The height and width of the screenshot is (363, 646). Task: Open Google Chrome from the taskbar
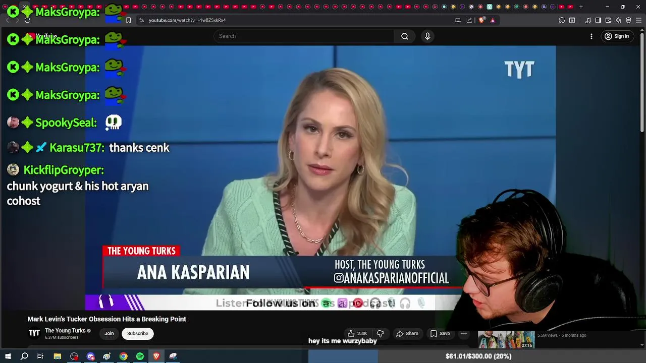[x=123, y=356]
